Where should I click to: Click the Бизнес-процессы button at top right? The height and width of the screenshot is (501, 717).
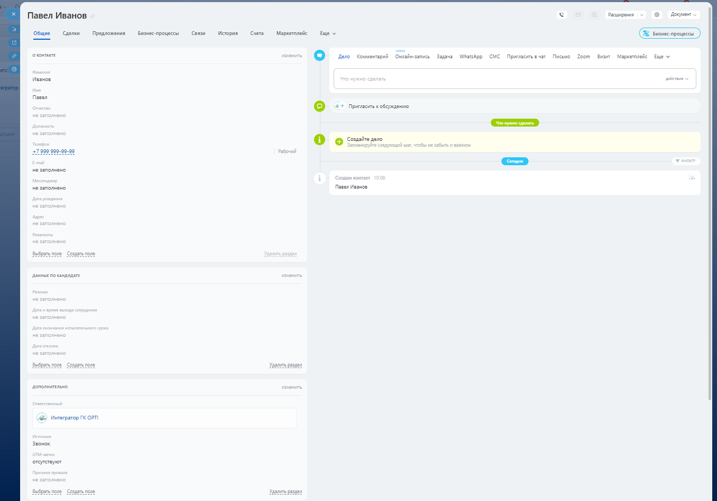(x=670, y=33)
